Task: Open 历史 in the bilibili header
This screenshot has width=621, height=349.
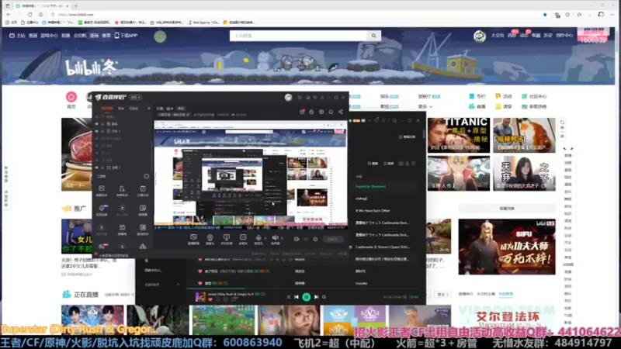Action: [548, 36]
